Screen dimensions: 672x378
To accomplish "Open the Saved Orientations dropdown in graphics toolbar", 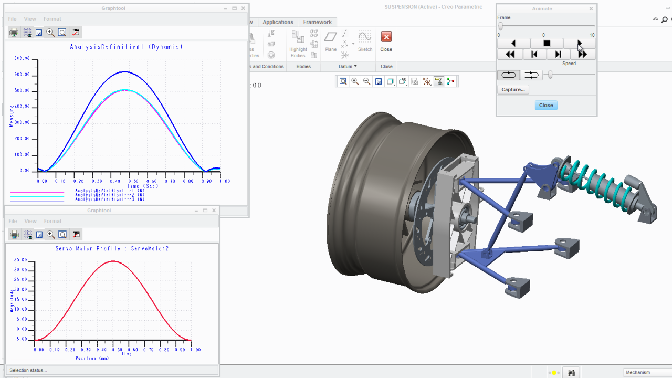I will pos(403,81).
